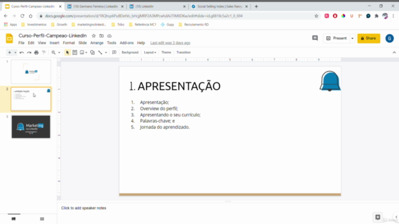
Task: Click the Transition button
Action: click(x=183, y=52)
